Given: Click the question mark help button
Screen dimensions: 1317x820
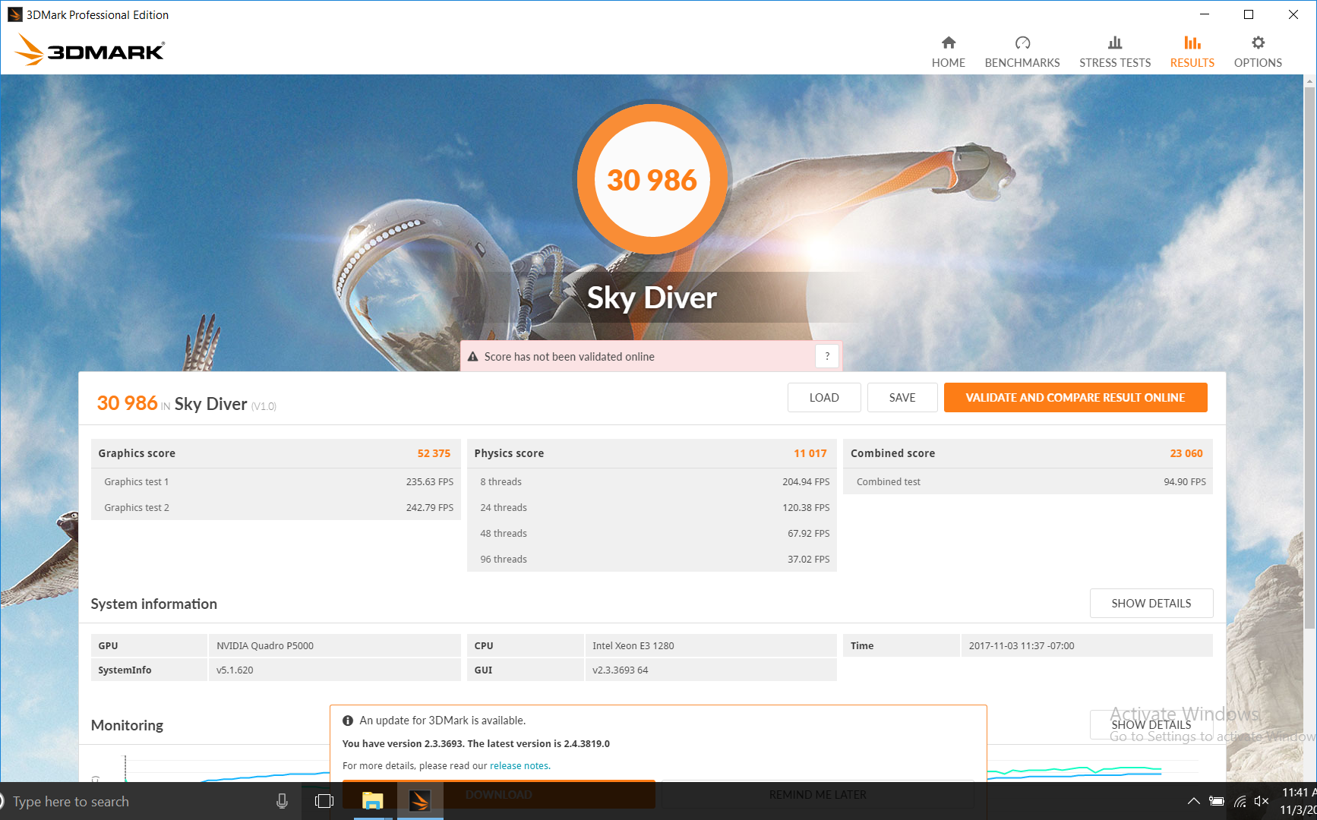Looking at the screenshot, I should click(x=827, y=356).
